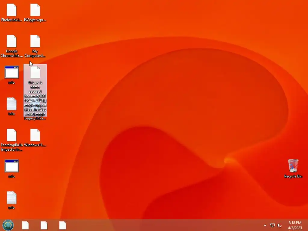This screenshot has width=308, height=231.
Task: Select the info window icon beside highlighted file
Action: (12, 72)
